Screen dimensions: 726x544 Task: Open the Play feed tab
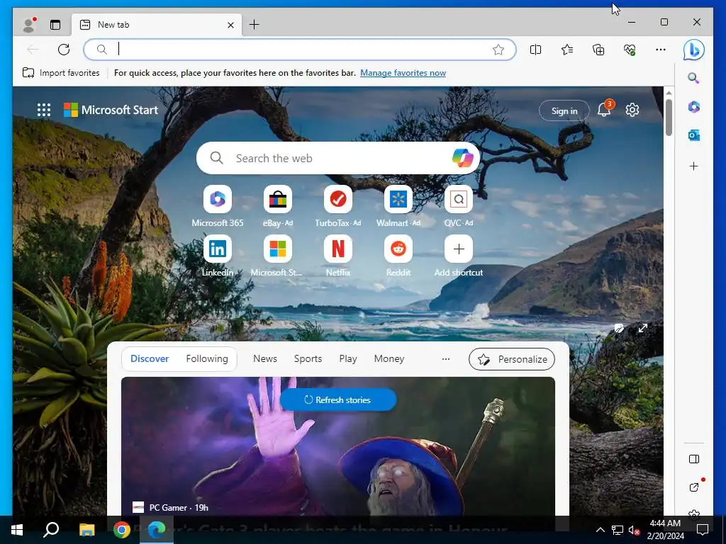(x=347, y=358)
